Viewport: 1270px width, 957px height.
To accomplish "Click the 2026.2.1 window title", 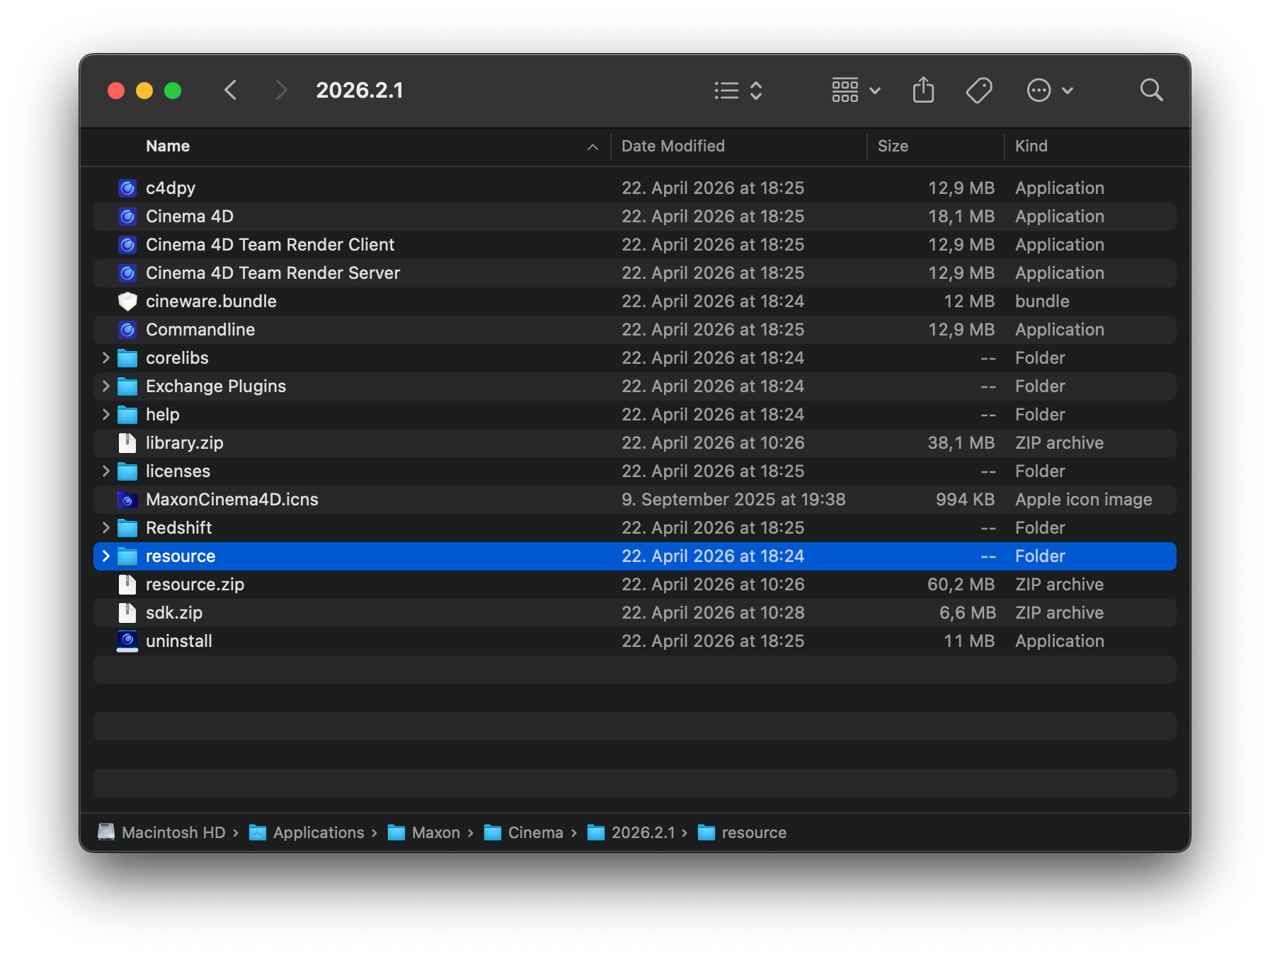I will 360,90.
